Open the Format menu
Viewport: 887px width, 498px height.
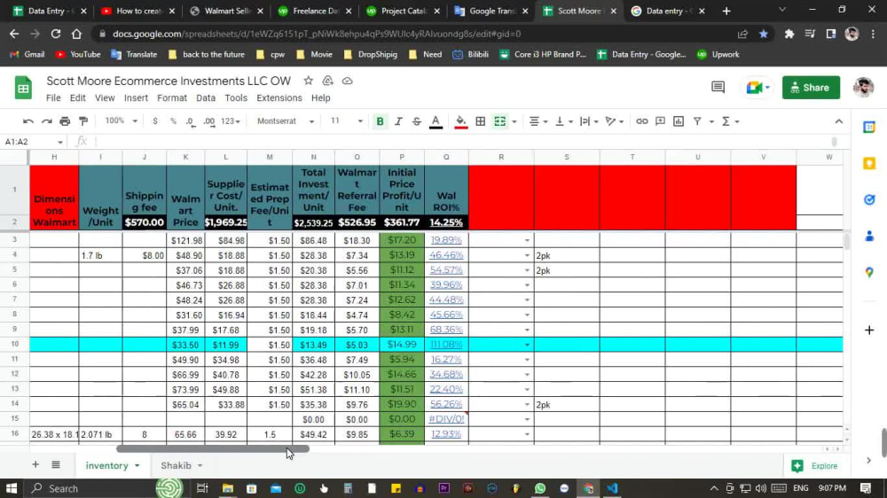click(x=172, y=97)
